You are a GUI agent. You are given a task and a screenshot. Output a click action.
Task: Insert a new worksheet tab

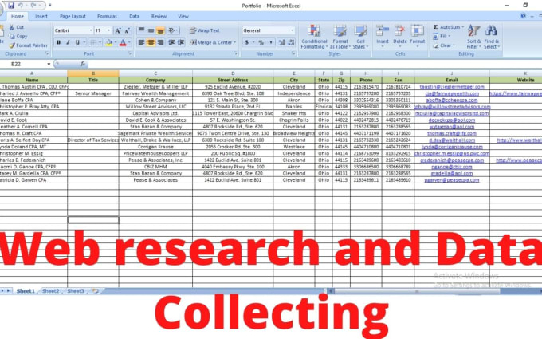(94, 291)
